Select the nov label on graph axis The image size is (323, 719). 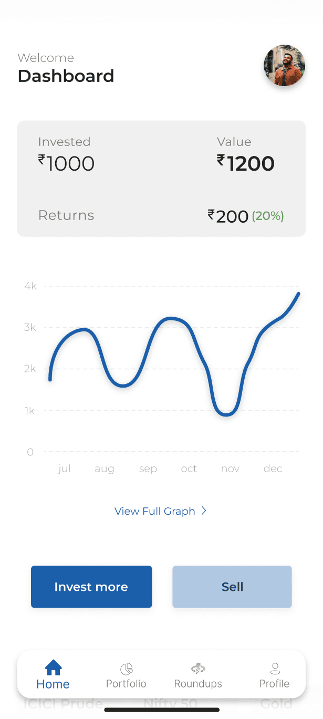pyautogui.click(x=230, y=468)
